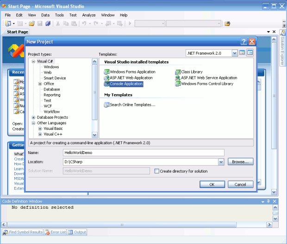
Task: Click the Copy toolbar icon
Action: (x=66, y=24)
